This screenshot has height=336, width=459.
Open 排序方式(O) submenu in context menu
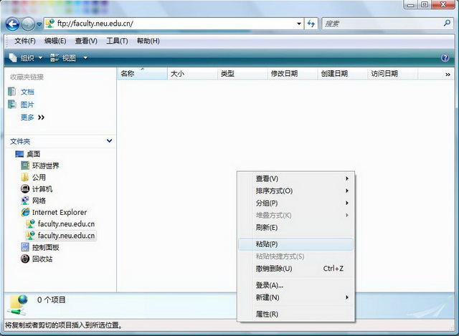tap(296, 191)
